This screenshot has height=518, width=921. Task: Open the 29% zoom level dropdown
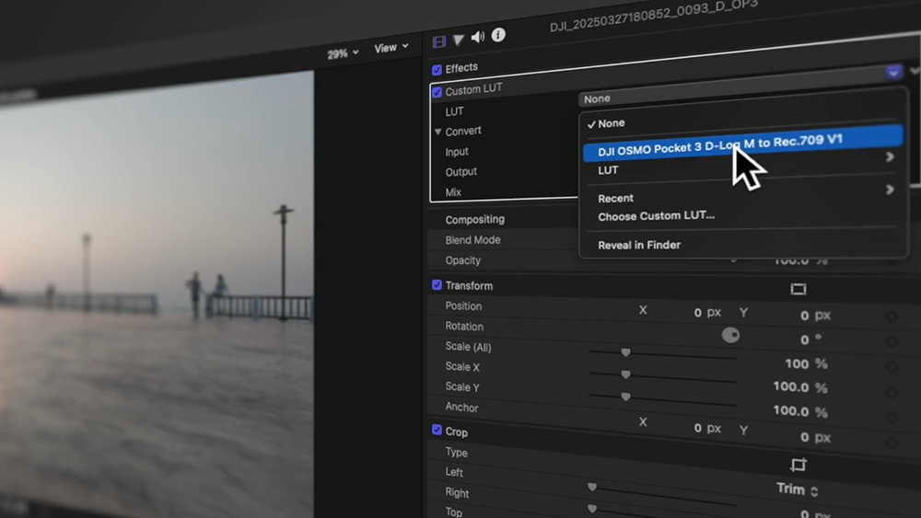coord(343,53)
